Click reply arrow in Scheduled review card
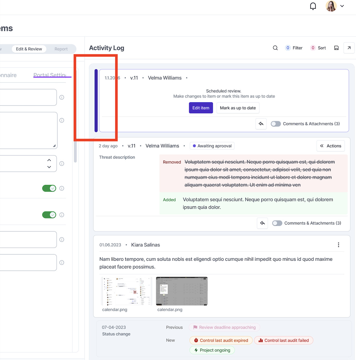The image size is (356, 360). point(261,124)
